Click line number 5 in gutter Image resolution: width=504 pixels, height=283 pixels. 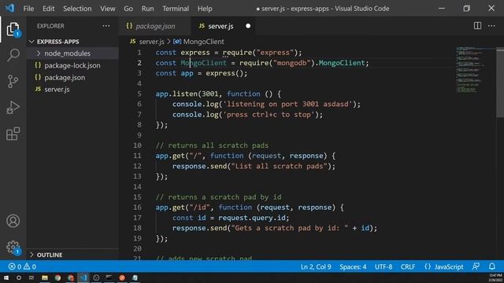pos(139,94)
